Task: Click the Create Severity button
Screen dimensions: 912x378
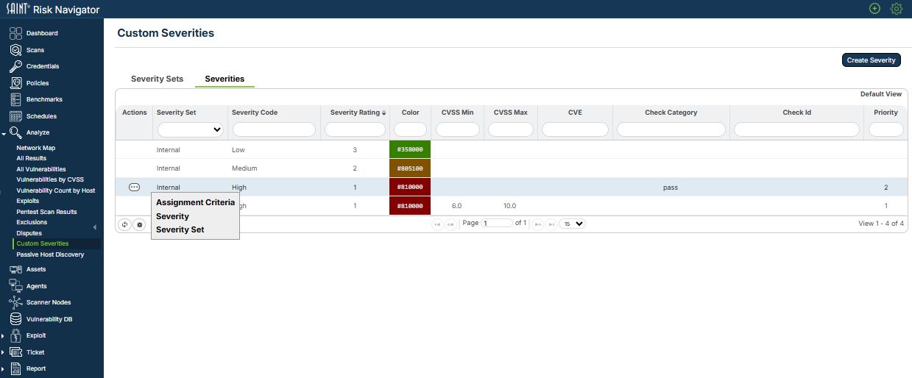Action: click(x=871, y=60)
